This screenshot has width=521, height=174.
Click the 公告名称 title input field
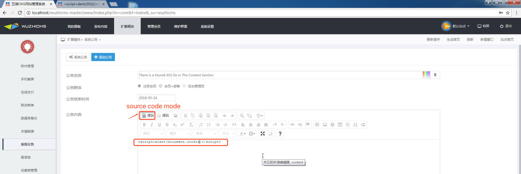click(280, 75)
